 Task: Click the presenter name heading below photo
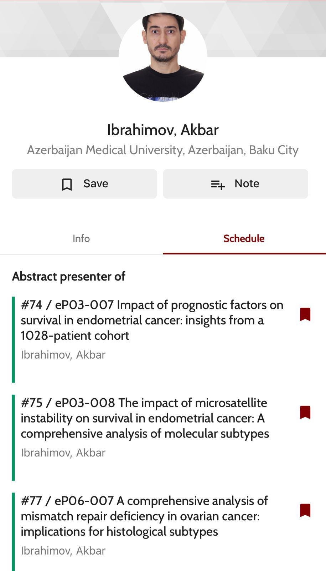(163, 130)
